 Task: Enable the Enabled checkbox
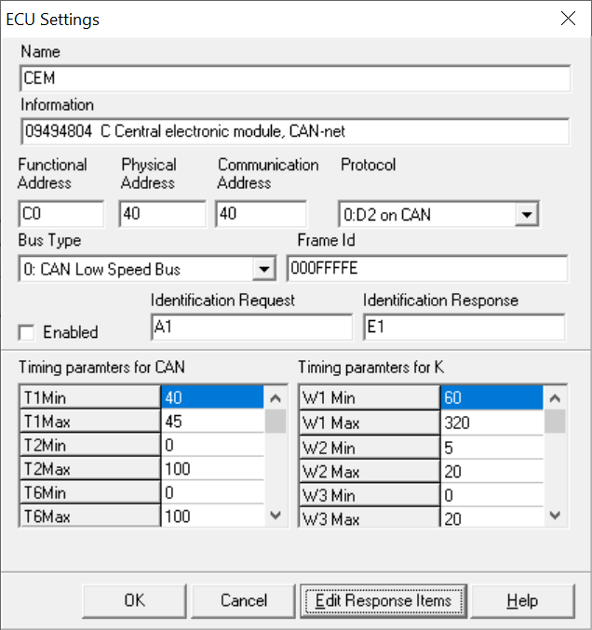click(x=26, y=332)
